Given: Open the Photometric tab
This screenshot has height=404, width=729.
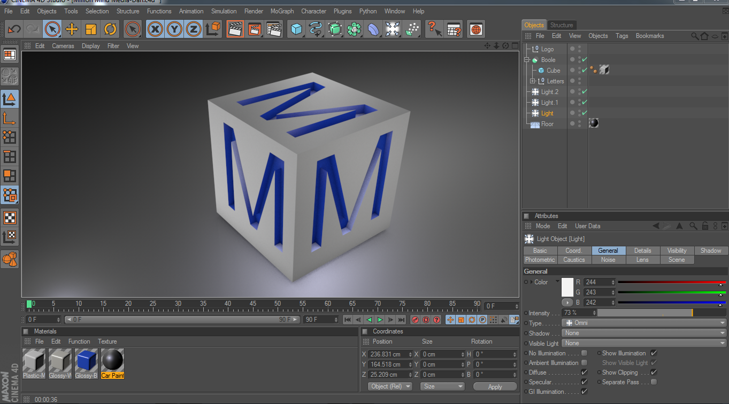Looking at the screenshot, I should pyautogui.click(x=540, y=260).
